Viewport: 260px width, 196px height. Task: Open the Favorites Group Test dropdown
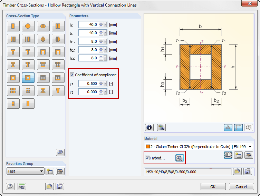[x=25, y=171]
